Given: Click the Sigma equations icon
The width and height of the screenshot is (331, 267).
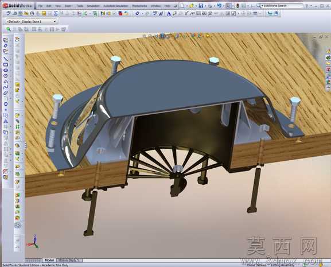Looking at the screenshot, I should 56,14.
